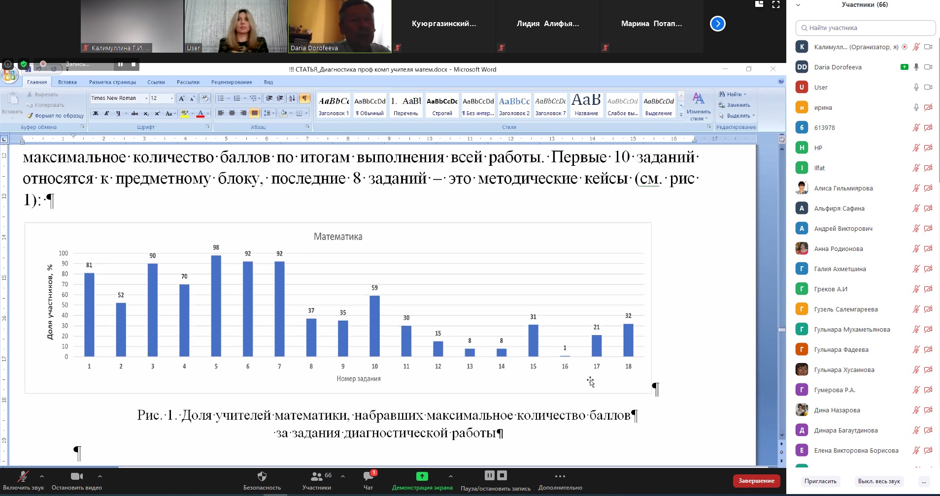Switch to the Вставка ribbon tab
The height and width of the screenshot is (496, 940).
67,82
